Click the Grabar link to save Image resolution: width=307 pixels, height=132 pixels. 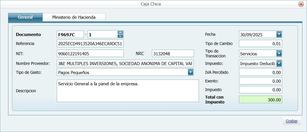(291, 121)
